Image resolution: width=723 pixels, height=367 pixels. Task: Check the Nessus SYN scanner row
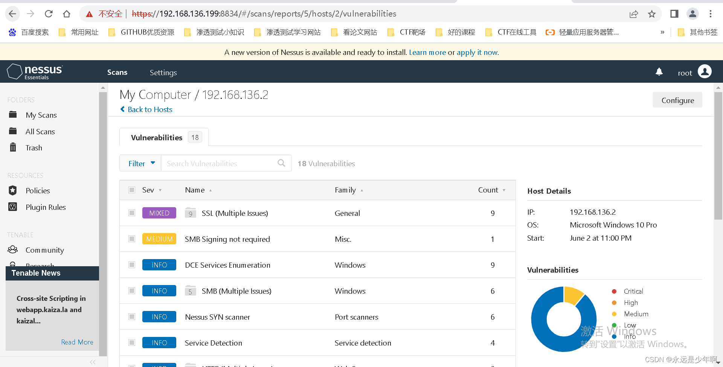pyautogui.click(x=132, y=317)
